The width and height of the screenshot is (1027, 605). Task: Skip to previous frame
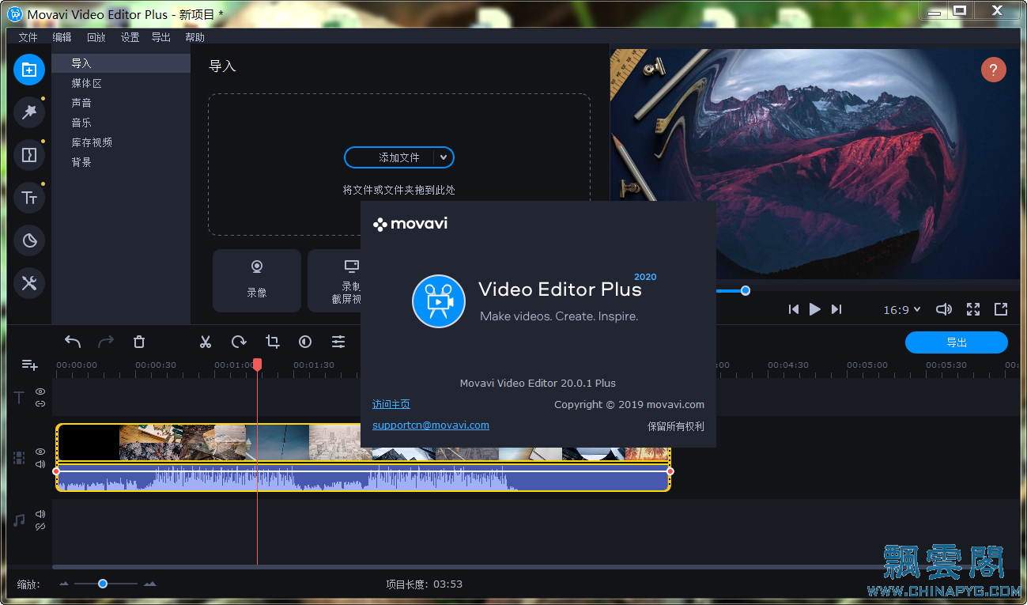(x=794, y=309)
